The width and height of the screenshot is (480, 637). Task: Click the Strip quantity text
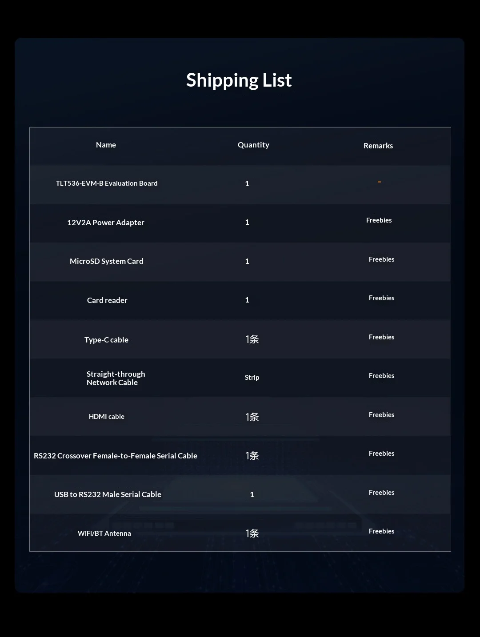pos(252,377)
